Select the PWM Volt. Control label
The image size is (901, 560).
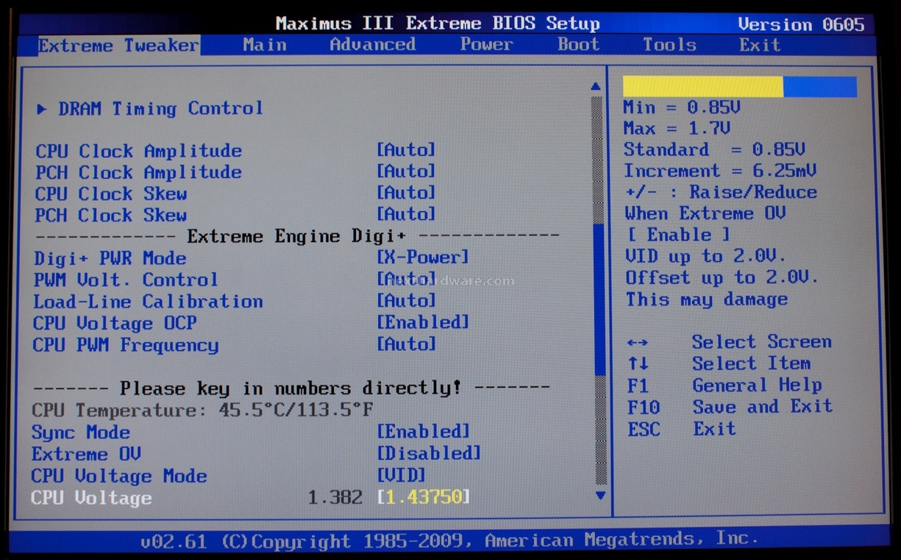[126, 280]
